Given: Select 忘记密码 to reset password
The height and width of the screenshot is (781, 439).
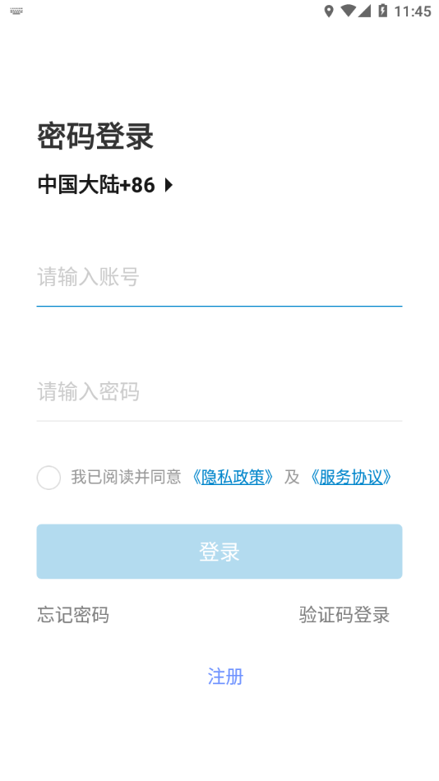Looking at the screenshot, I should coord(73,615).
